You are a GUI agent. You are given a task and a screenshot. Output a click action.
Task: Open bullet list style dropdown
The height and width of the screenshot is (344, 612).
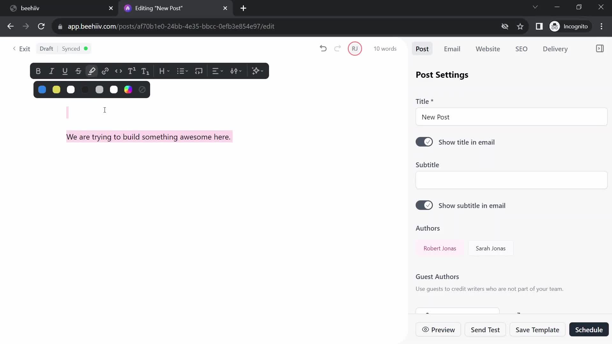pyautogui.click(x=182, y=71)
